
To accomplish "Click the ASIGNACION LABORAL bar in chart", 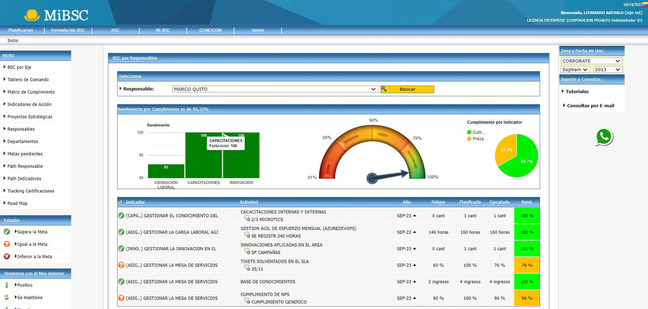I will 166,171.
